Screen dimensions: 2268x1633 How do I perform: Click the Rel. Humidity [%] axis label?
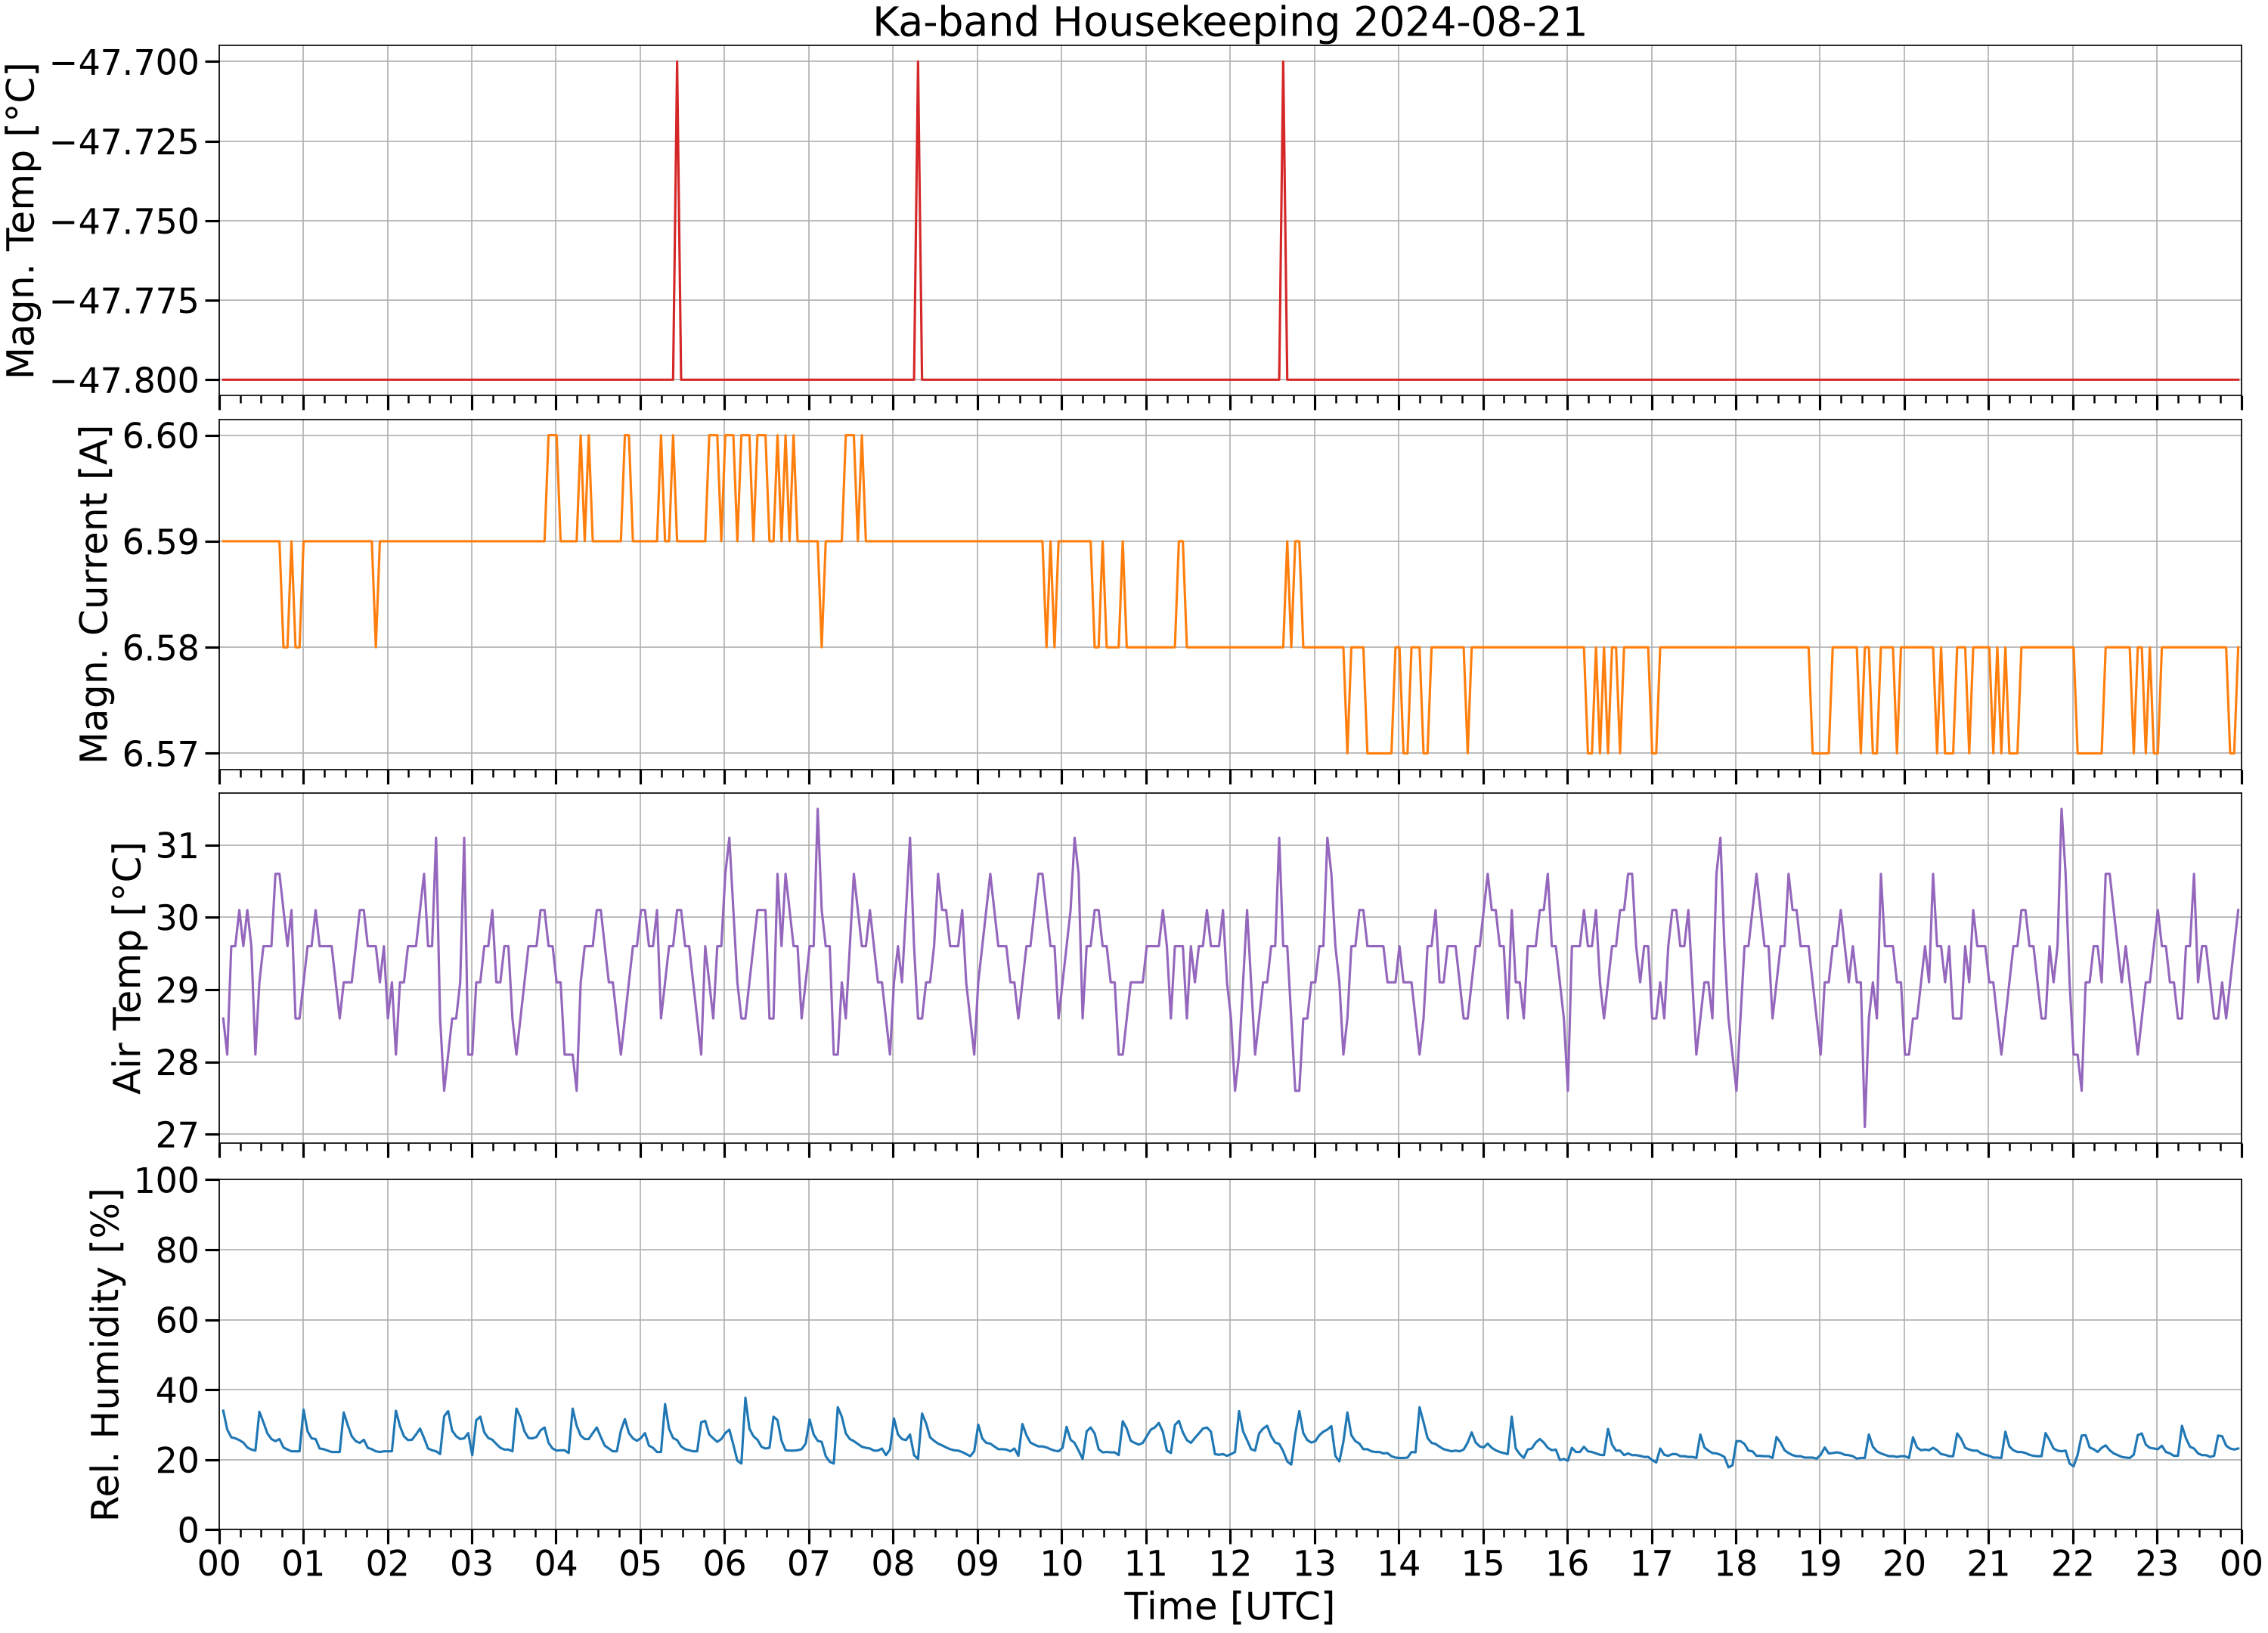point(105,1355)
